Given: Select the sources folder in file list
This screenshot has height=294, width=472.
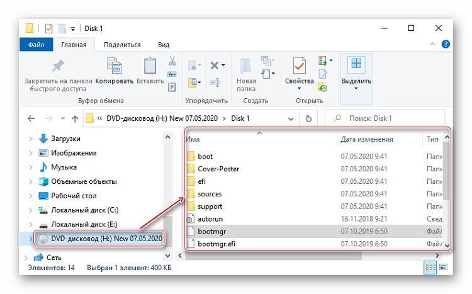Looking at the screenshot, I should tap(210, 194).
